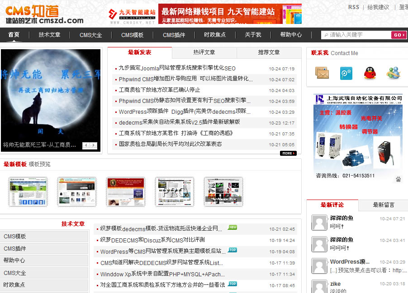Viewport: 408px width, 293px height.
Task: Open CMS插件 in the top navigation bar
Action: pos(174,35)
